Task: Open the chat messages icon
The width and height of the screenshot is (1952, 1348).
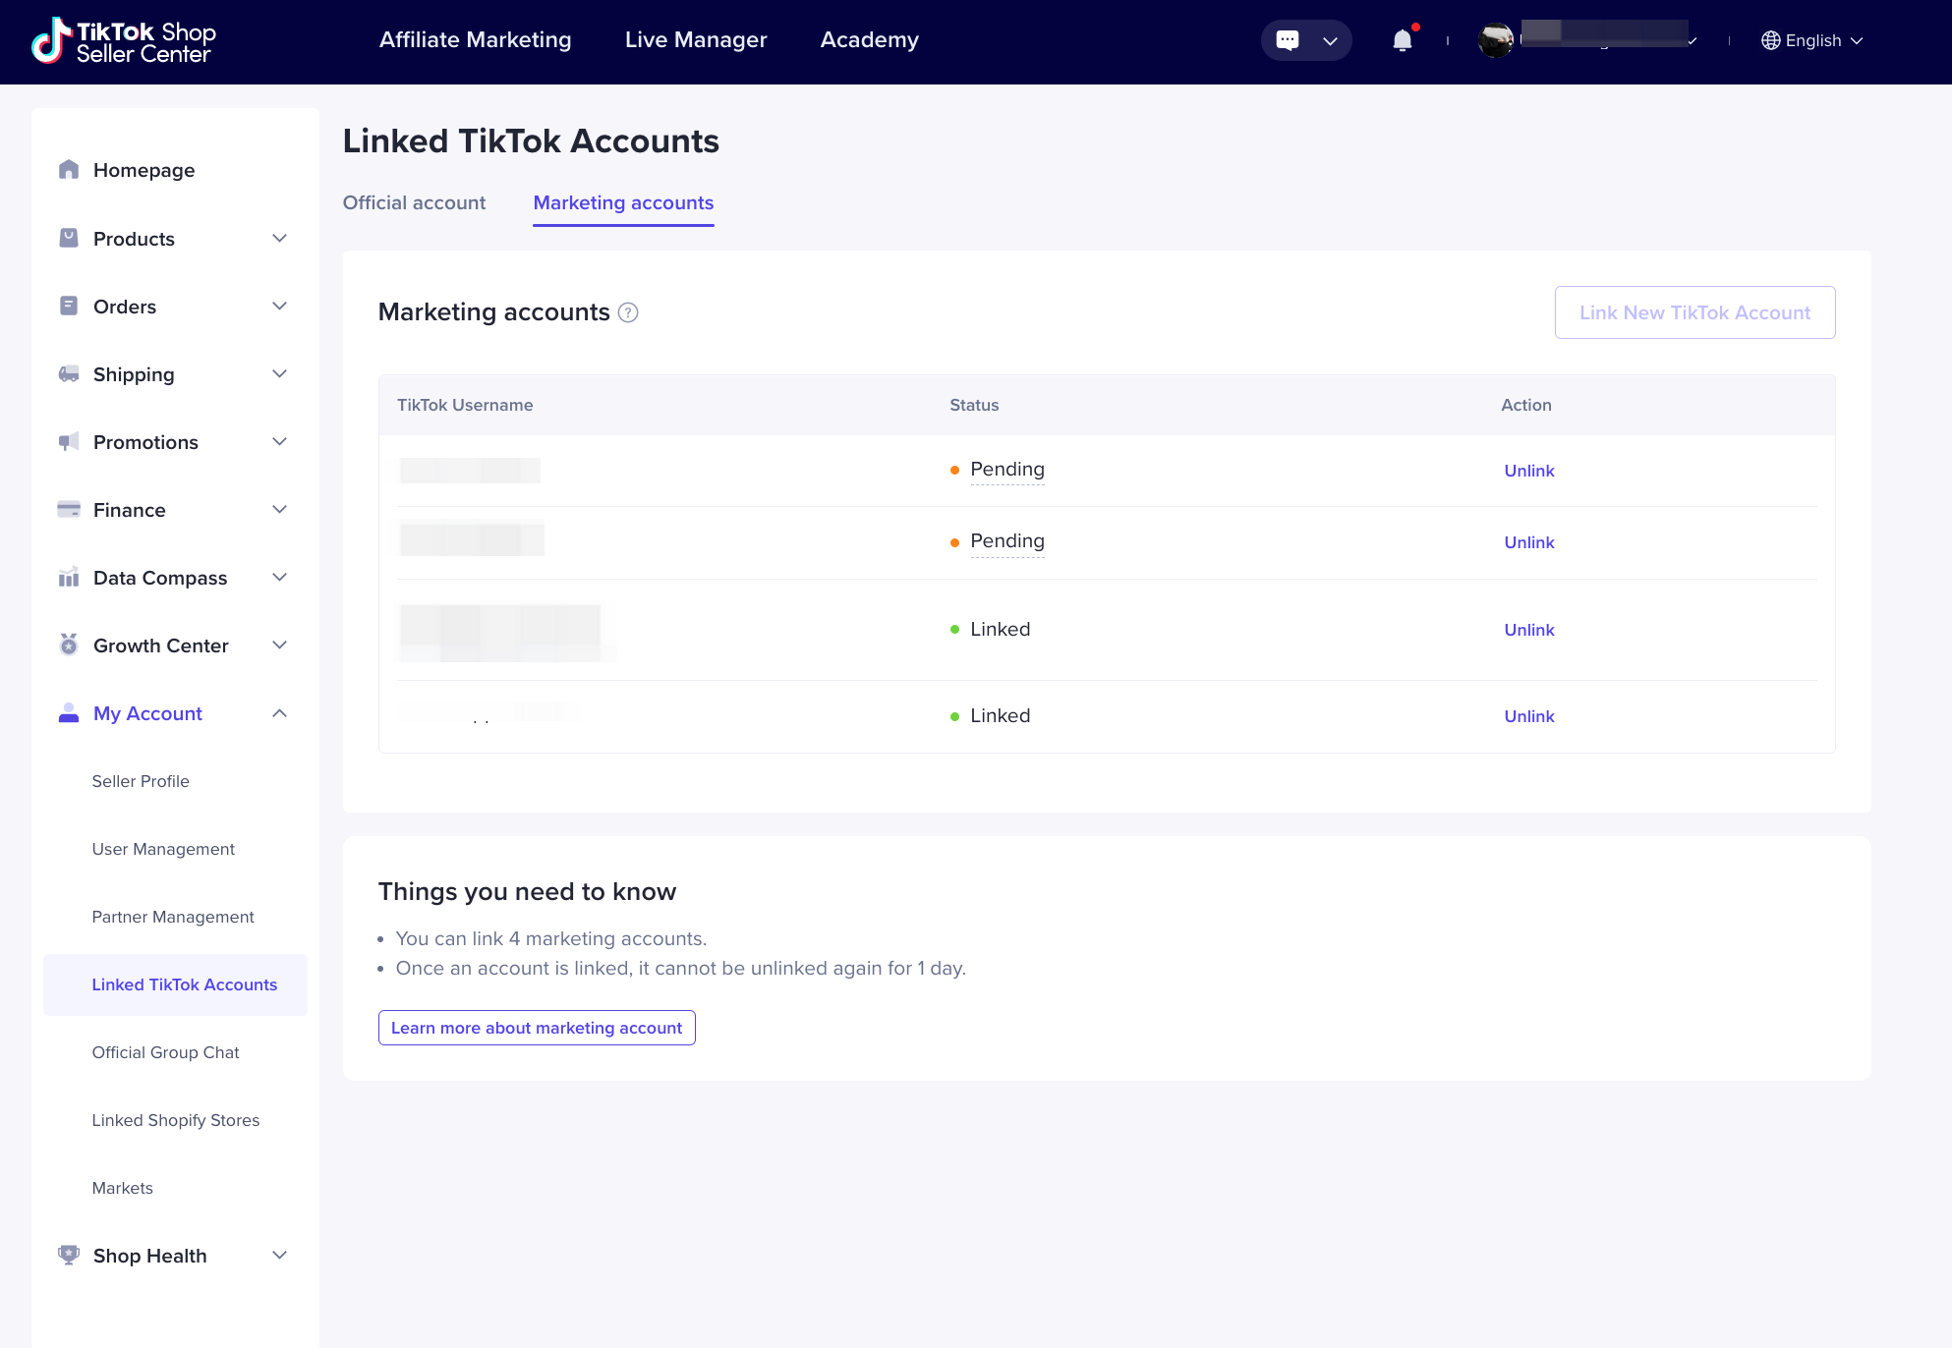Action: 1287,40
